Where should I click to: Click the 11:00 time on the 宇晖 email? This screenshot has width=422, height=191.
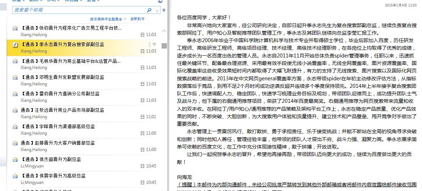click(151, 134)
